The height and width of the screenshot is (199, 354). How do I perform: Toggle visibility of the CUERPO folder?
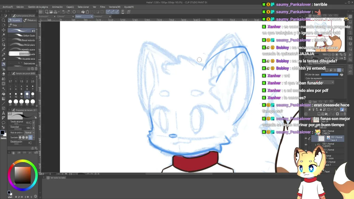pyautogui.click(x=306, y=145)
